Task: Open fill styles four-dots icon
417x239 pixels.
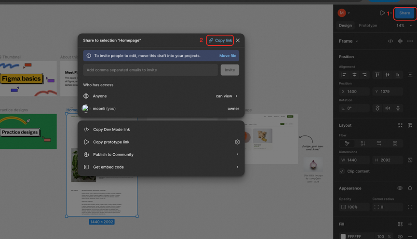Action: [x=400, y=224]
